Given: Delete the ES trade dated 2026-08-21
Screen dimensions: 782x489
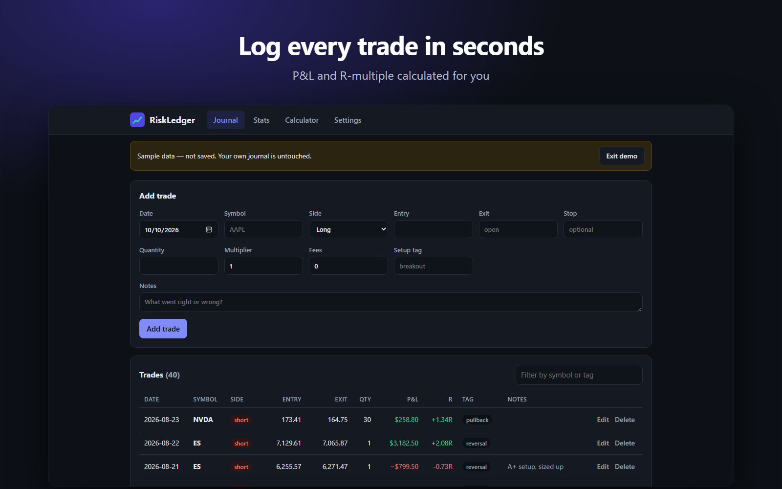Looking at the screenshot, I should (625, 467).
